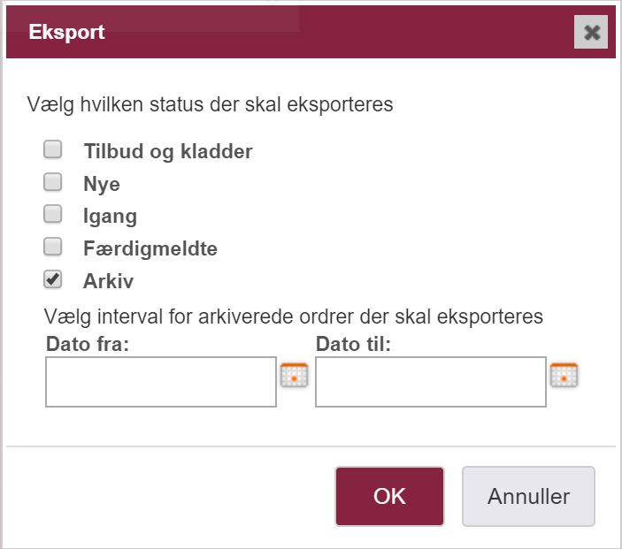Open the calendar picker for Dato til
Screen dimensions: 622x549
(x=564, y=375)
